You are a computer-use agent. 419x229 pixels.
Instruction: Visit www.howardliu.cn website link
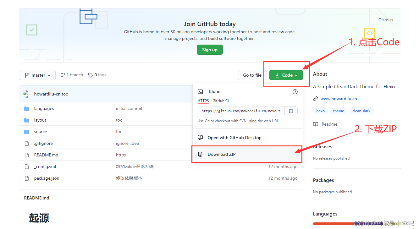[339, 99]
